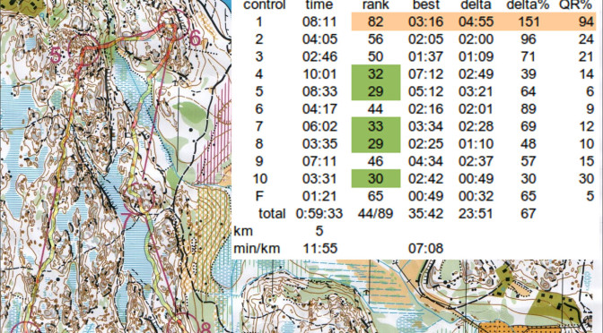The height and width of the screenshot is (333, 603).
Task: Click the 'best' column header
Action: (x=426, y=5)
